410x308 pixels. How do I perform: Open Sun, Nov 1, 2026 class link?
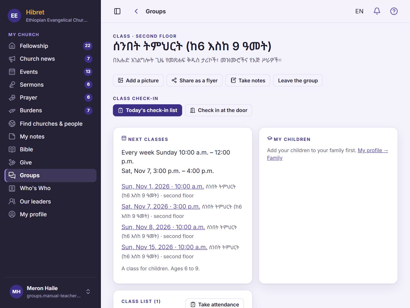click(x=163, y=186)
